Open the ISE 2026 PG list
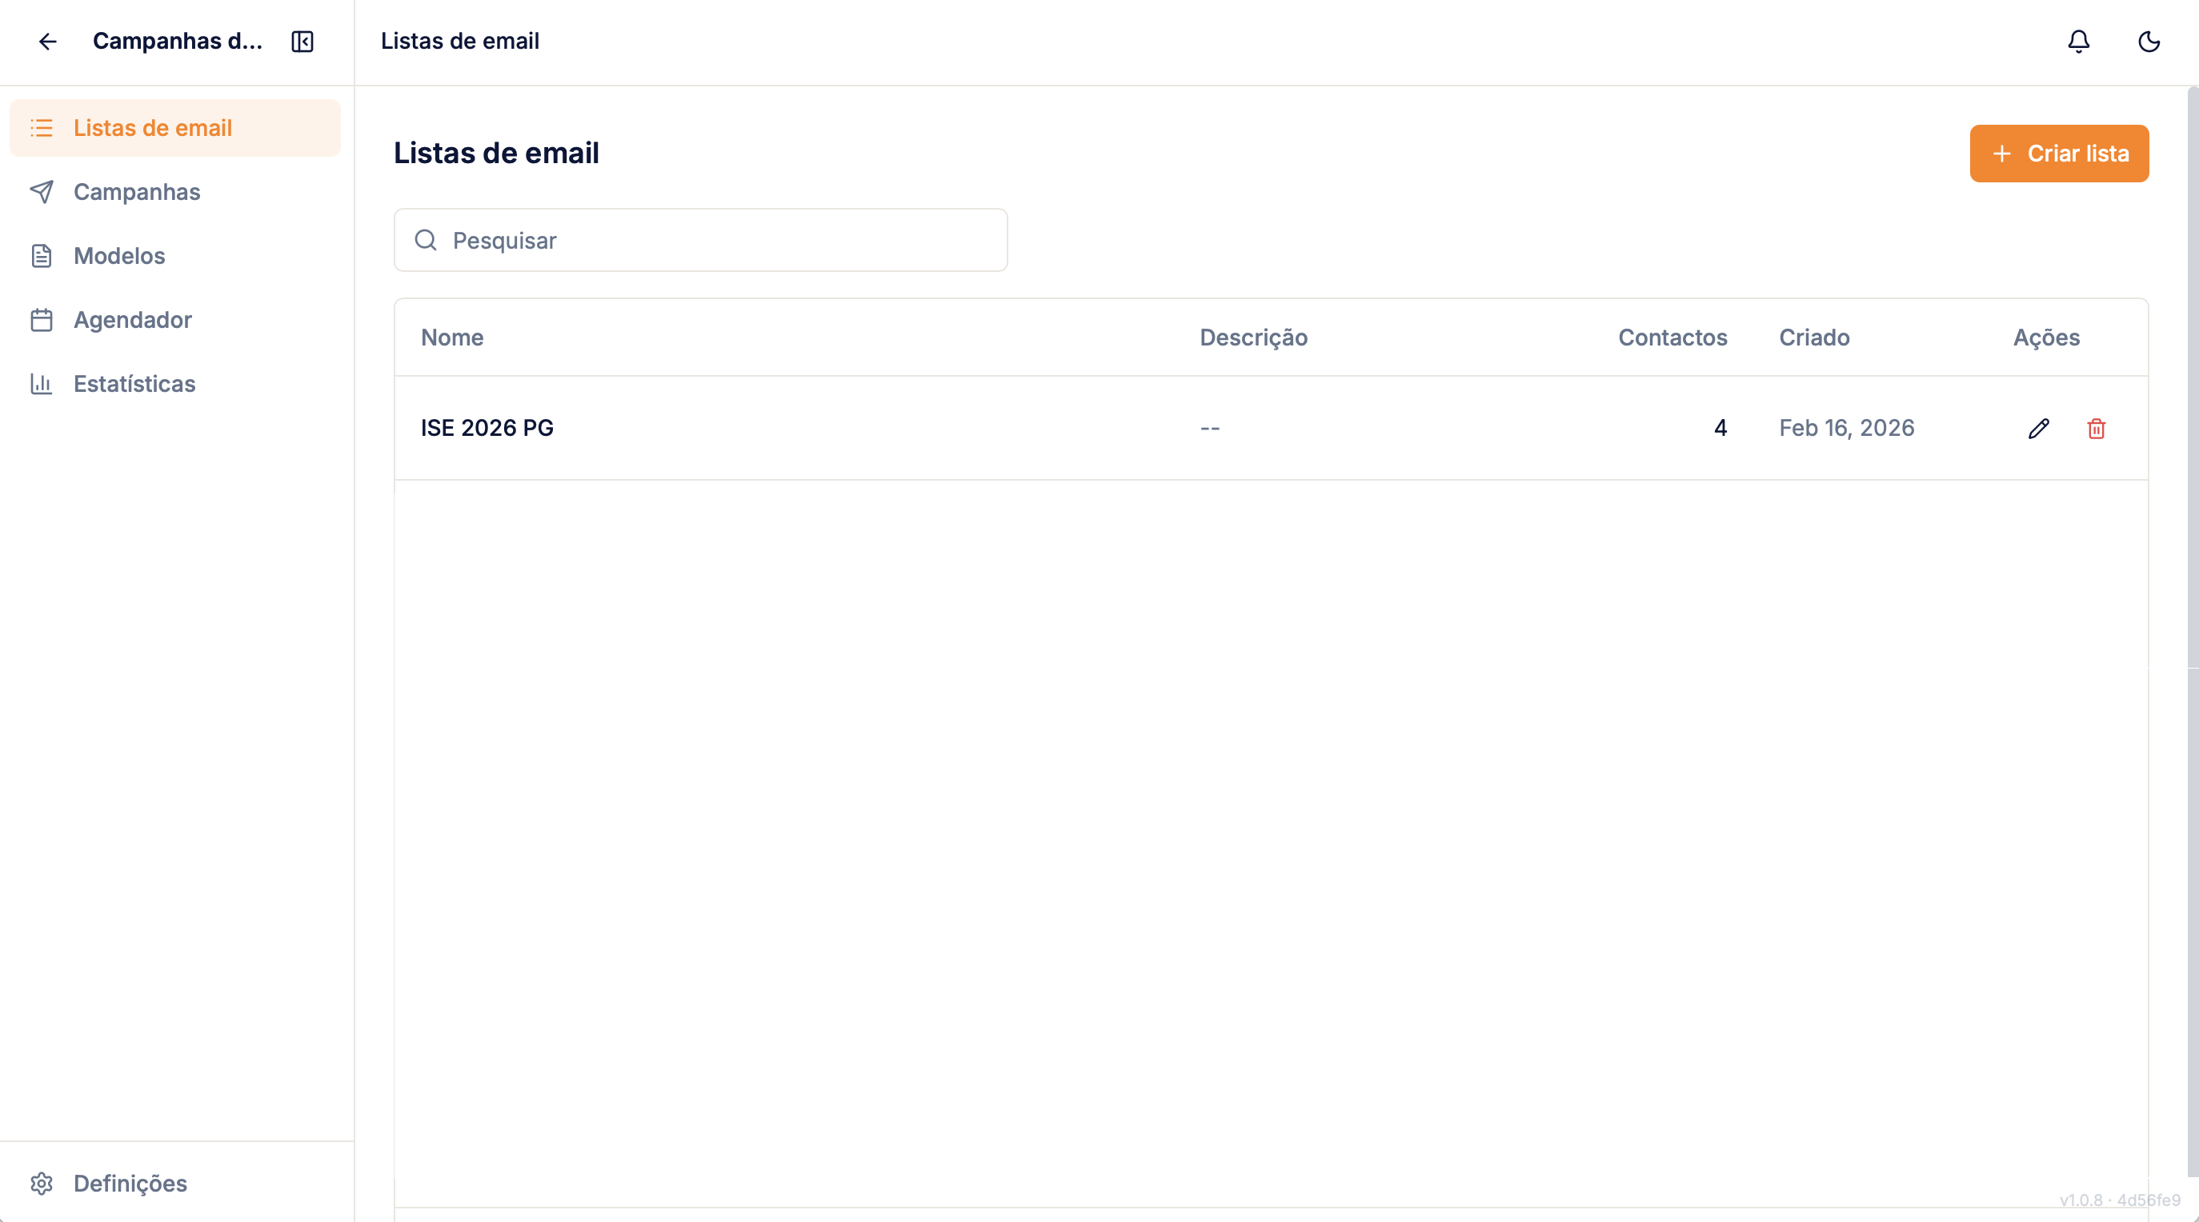This screenshot has height=1222, width=2199. (487, 429)
